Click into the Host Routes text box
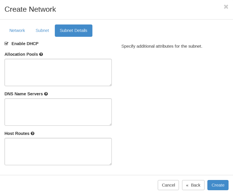233x194 pixels. pyautogui.click(x=58, y=152)
